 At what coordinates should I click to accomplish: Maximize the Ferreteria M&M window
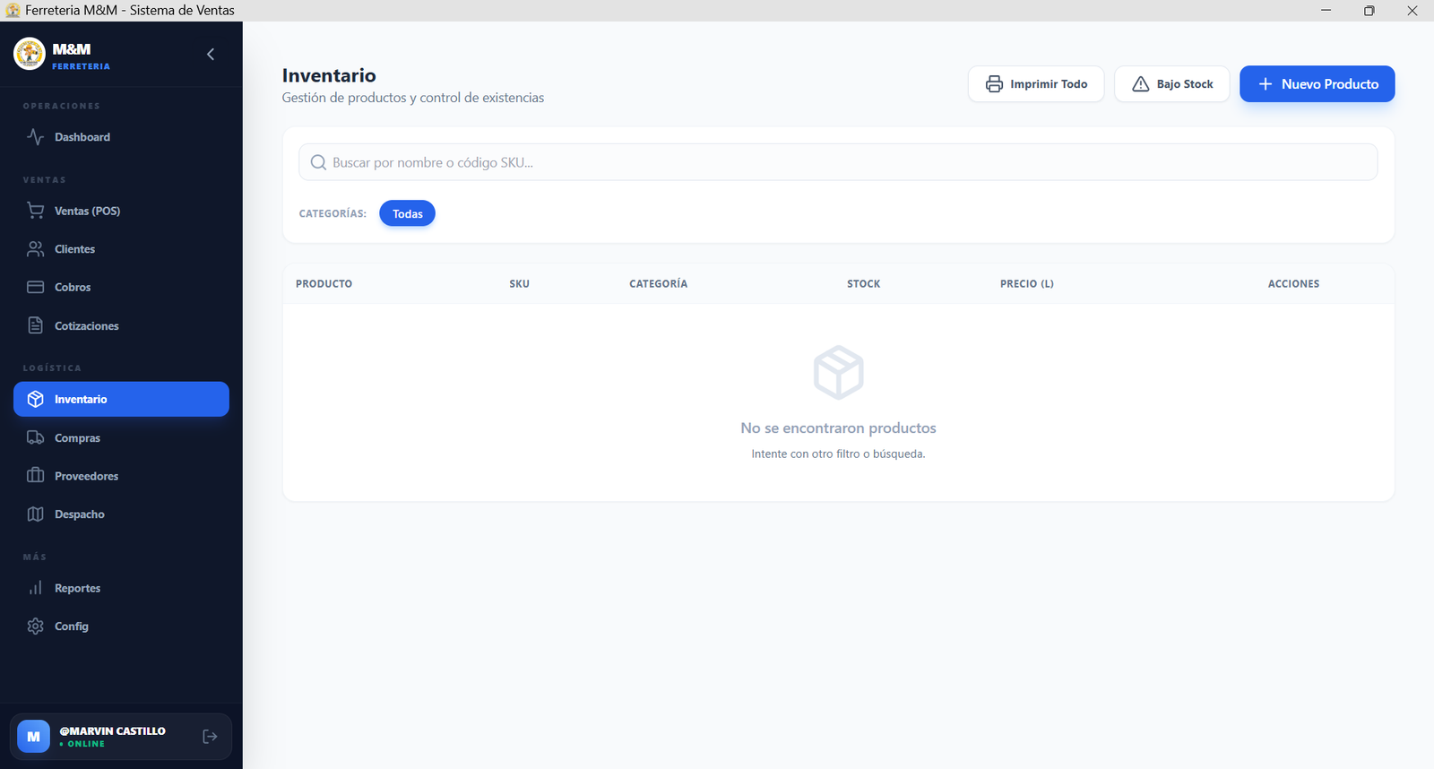[1369, 11]
